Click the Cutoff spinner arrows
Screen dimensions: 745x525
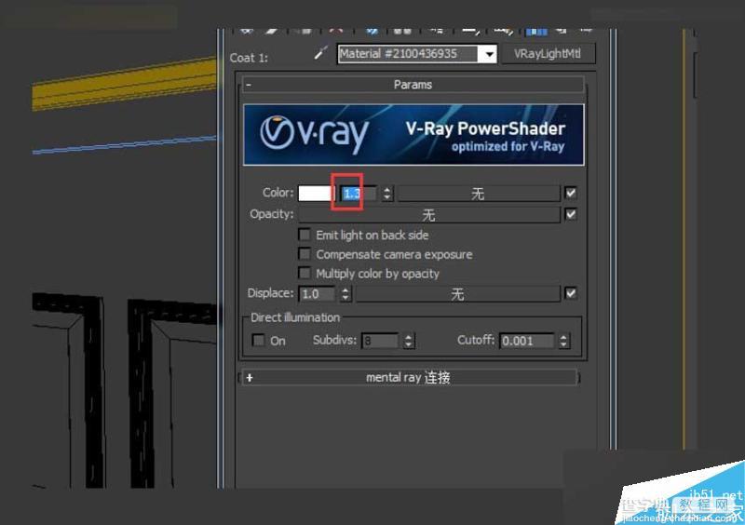pyautogui.click(x=564, y=341)
